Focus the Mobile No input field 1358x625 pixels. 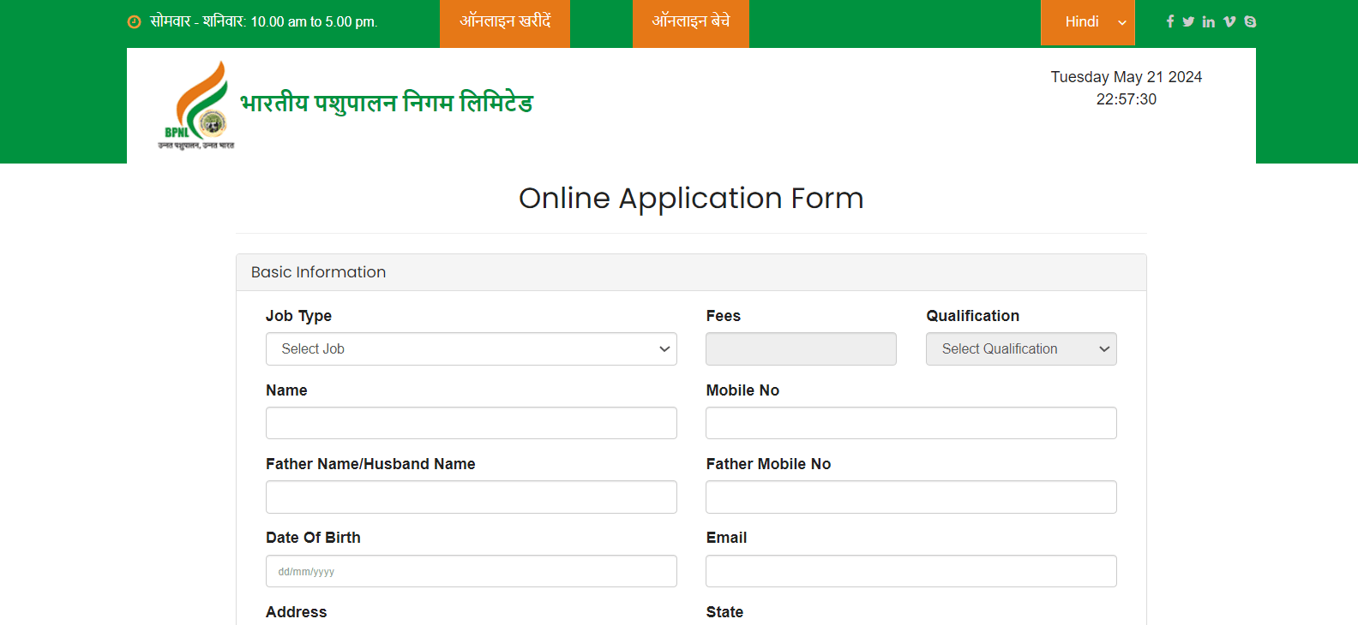point(911,423)
